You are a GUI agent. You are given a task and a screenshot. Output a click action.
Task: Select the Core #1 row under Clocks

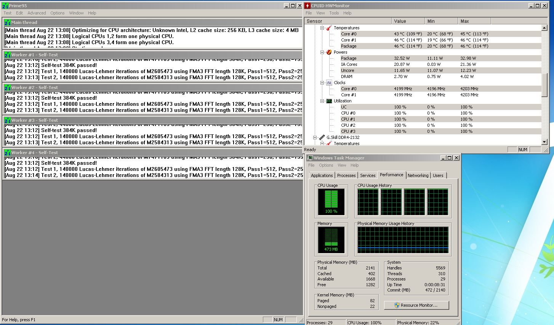click(440, 95)
